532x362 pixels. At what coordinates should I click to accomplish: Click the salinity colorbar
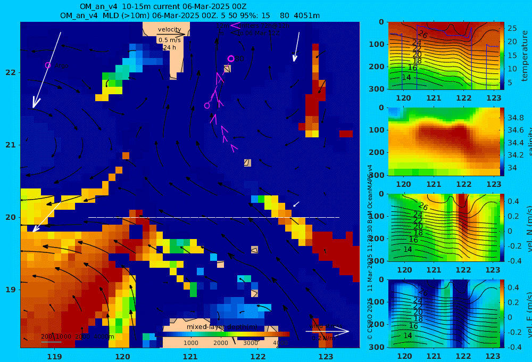point(503,142)
